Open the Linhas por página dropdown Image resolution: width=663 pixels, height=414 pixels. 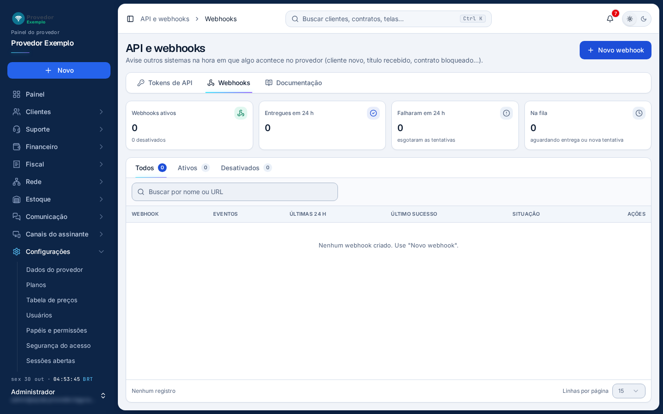[x=629, y=391]
